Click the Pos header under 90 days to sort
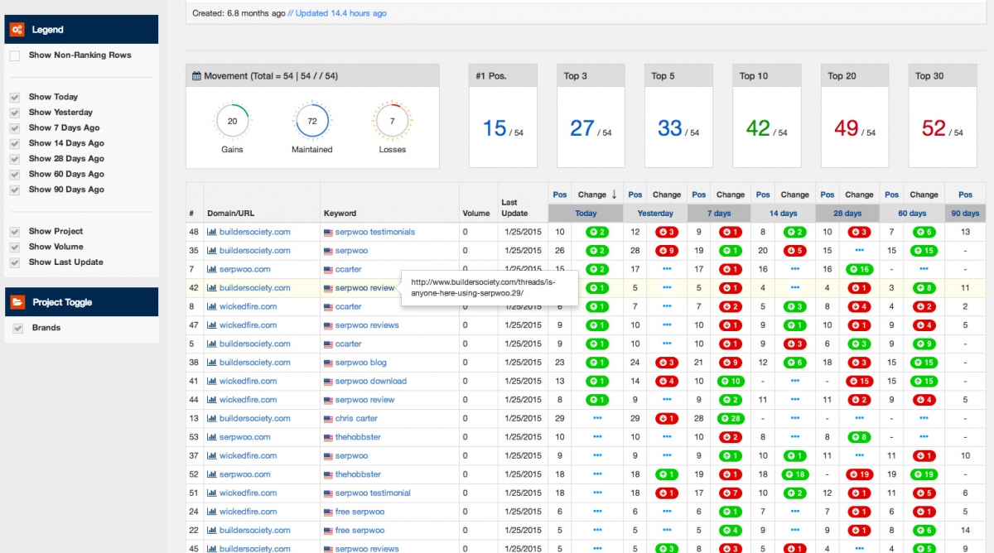Screen dimensions: 994x553 [x=965, y=194]
